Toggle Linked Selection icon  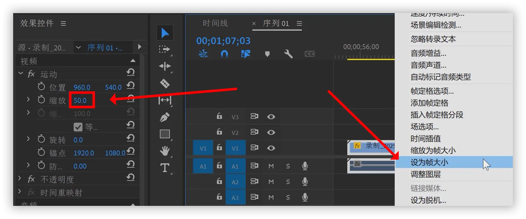(x=246, y=54)
